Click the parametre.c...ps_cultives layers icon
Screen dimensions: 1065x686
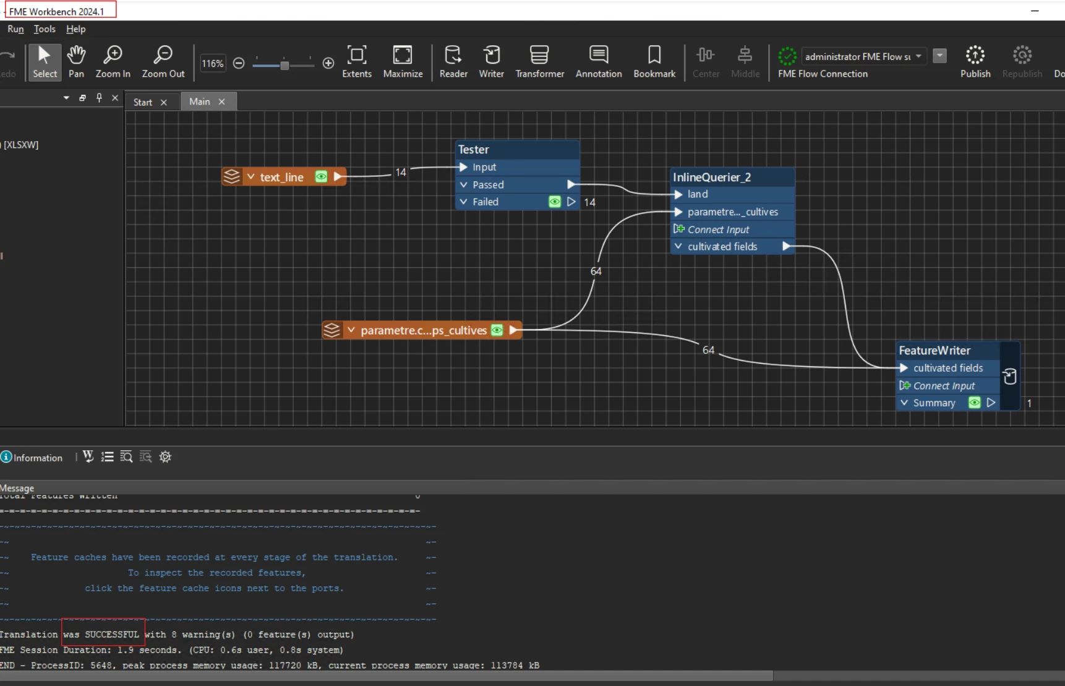click(331, 330)
